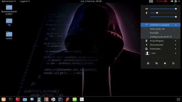Open system settings wrench icon

[x=148, y=63]
